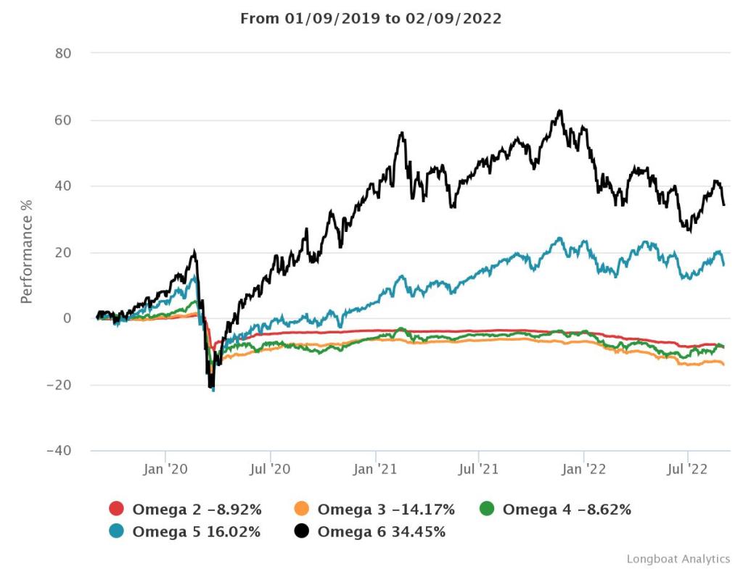Click the green Omega 4 legend marker

pos(488,509)
